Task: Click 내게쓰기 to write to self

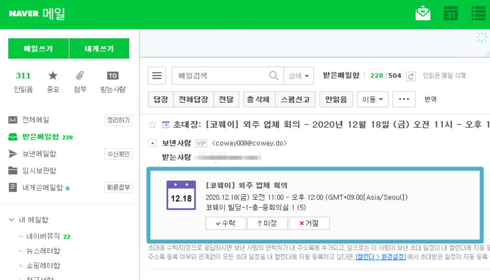Action: 99,48
